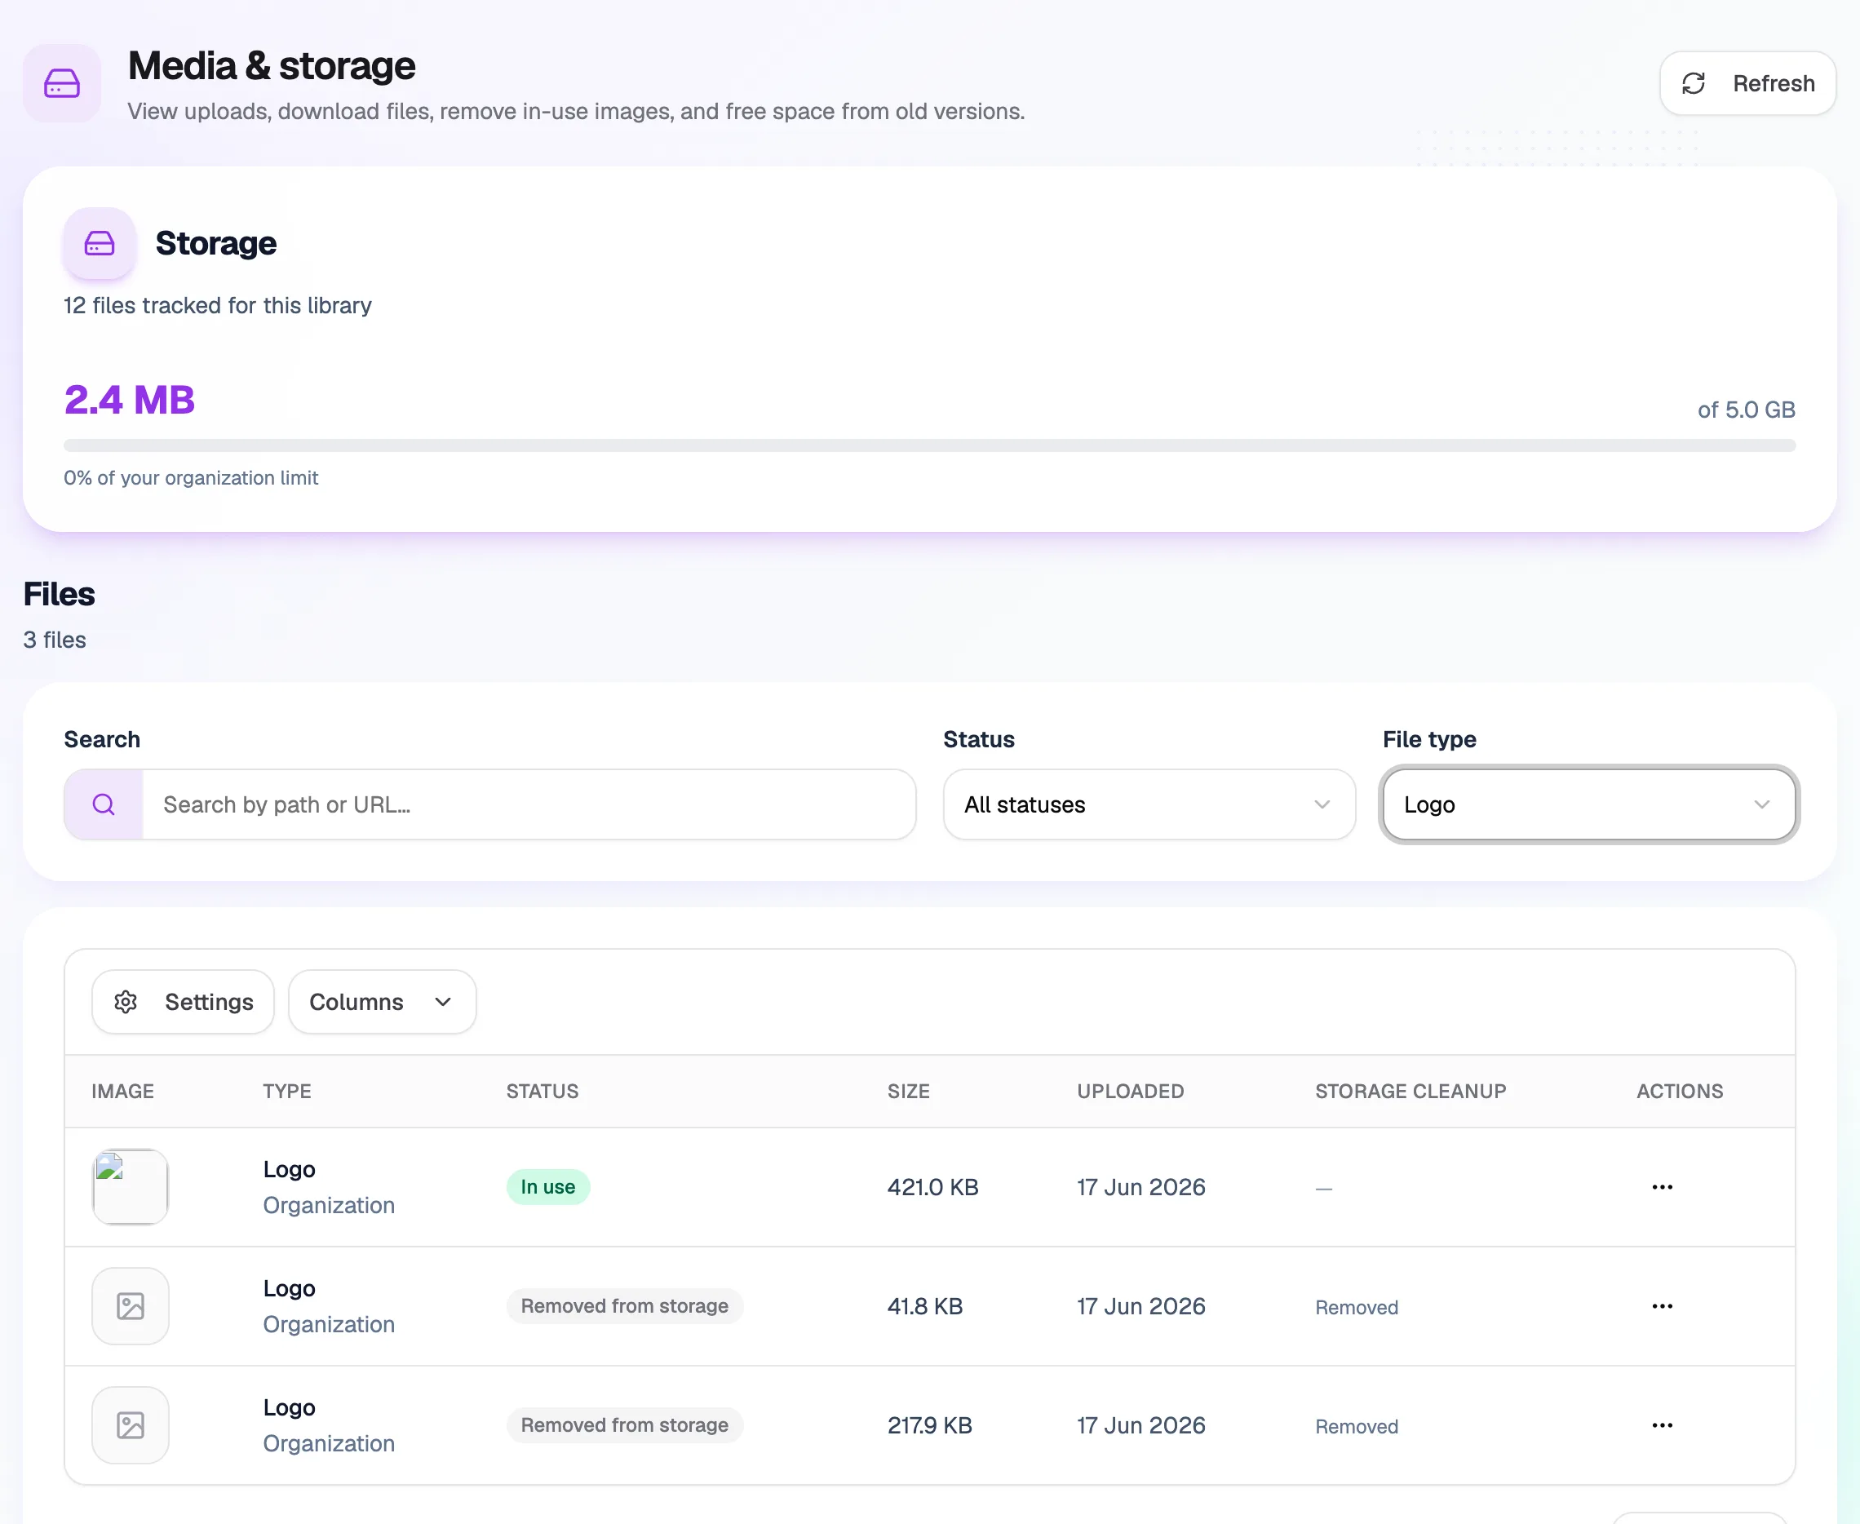Open actions menu for 41.8 KB logo
Viewport: 1860px width, 1524px height.
1662,1306
